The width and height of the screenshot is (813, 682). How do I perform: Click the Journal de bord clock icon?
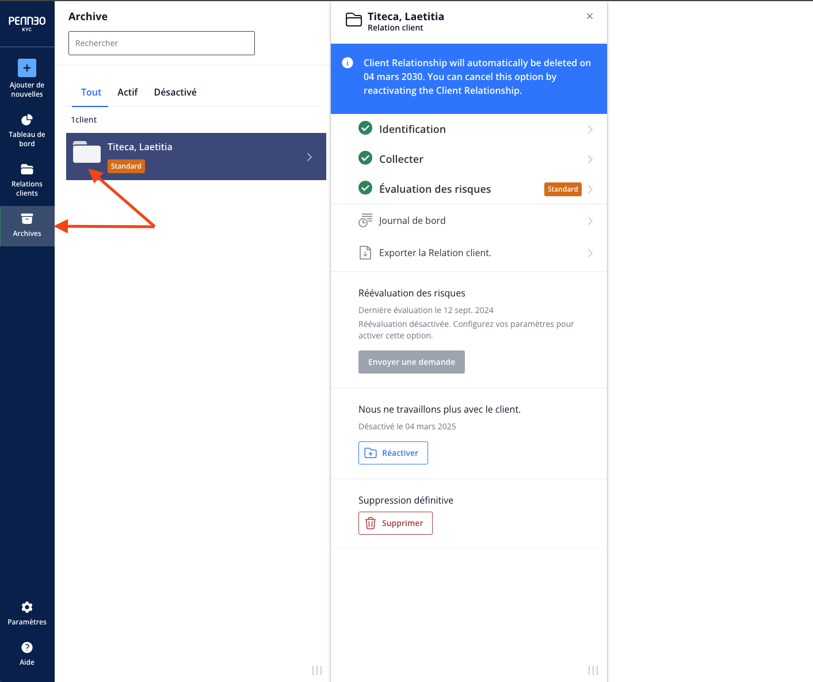coord(365,220)
